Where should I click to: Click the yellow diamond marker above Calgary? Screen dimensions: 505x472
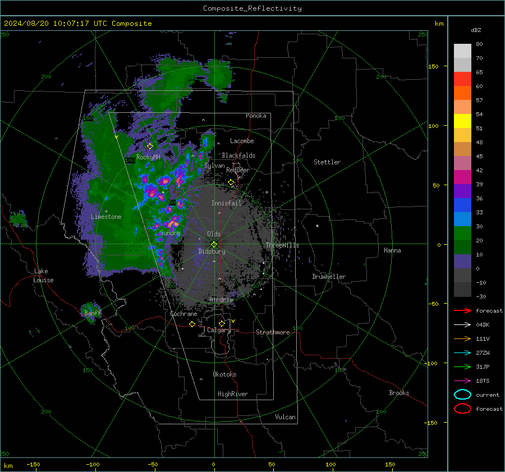pyautogui.click(x=222, y=323)
